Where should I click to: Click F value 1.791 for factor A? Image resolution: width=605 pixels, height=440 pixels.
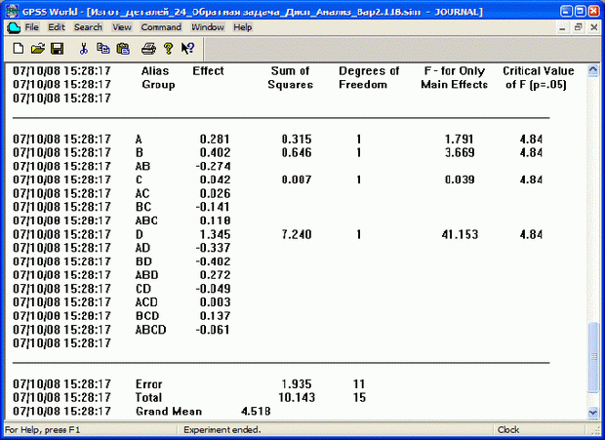point(460,140)
